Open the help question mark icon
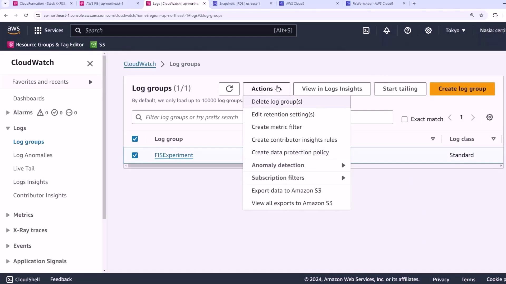 [407, 31]
